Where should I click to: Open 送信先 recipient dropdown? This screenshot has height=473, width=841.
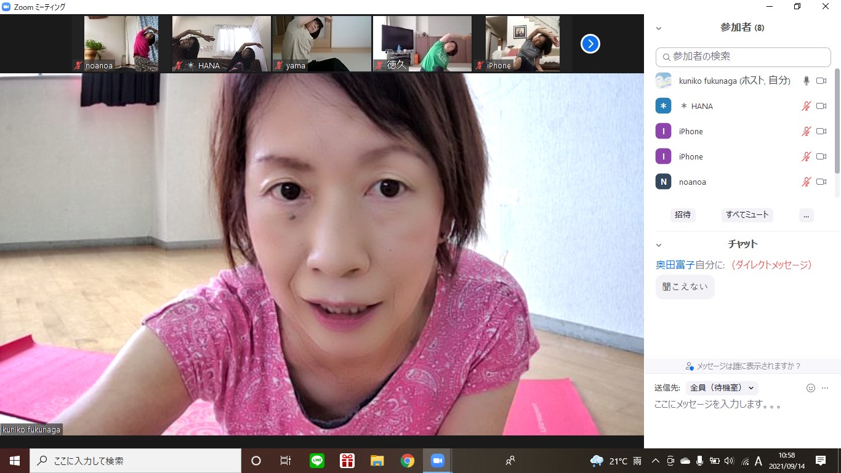pos(723,388)
